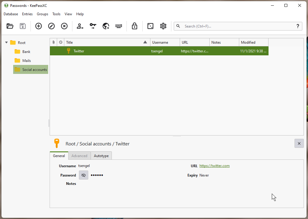This screenshot has height=219, width=308.
Task: Click the tsengel username value in preview
Action: [x=84, y=166]
